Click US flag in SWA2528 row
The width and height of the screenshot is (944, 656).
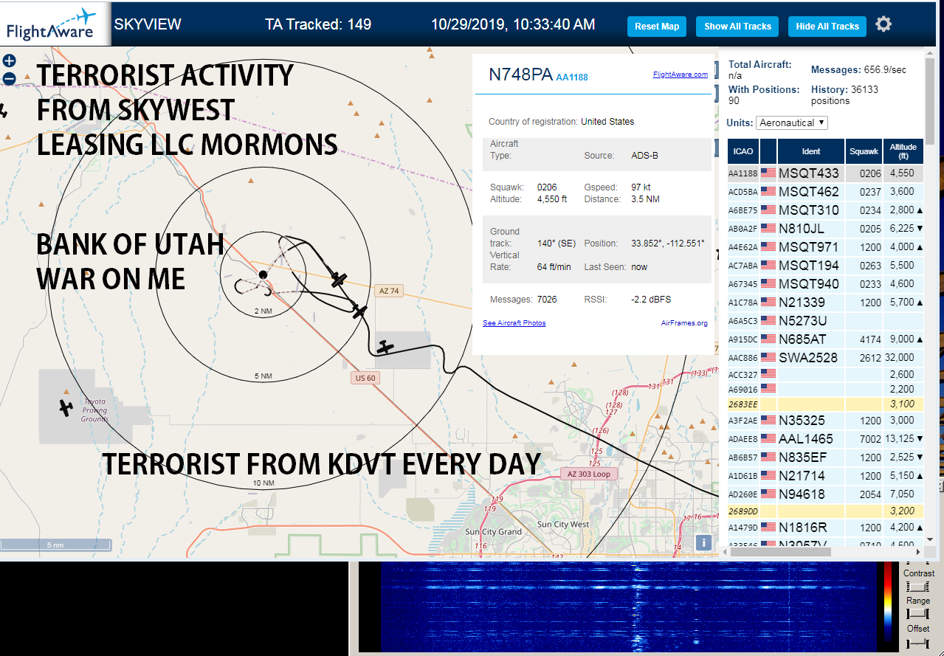click(x=768, y=358)
